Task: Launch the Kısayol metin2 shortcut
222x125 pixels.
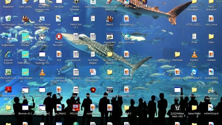Action: [x=25, y=19]
